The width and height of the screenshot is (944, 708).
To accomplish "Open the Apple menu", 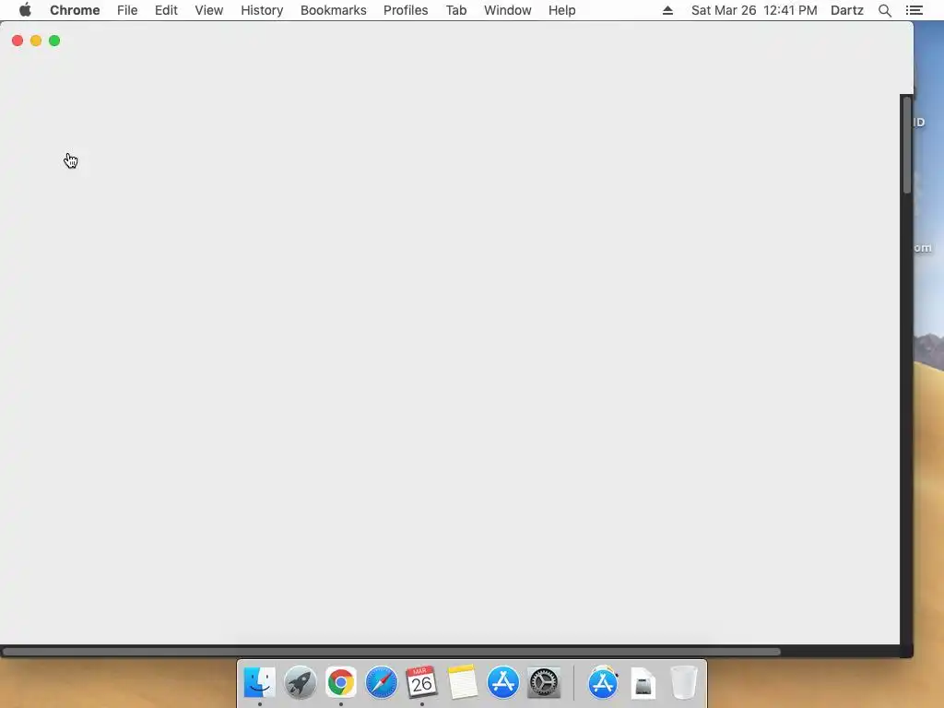I will pos(25,10).
